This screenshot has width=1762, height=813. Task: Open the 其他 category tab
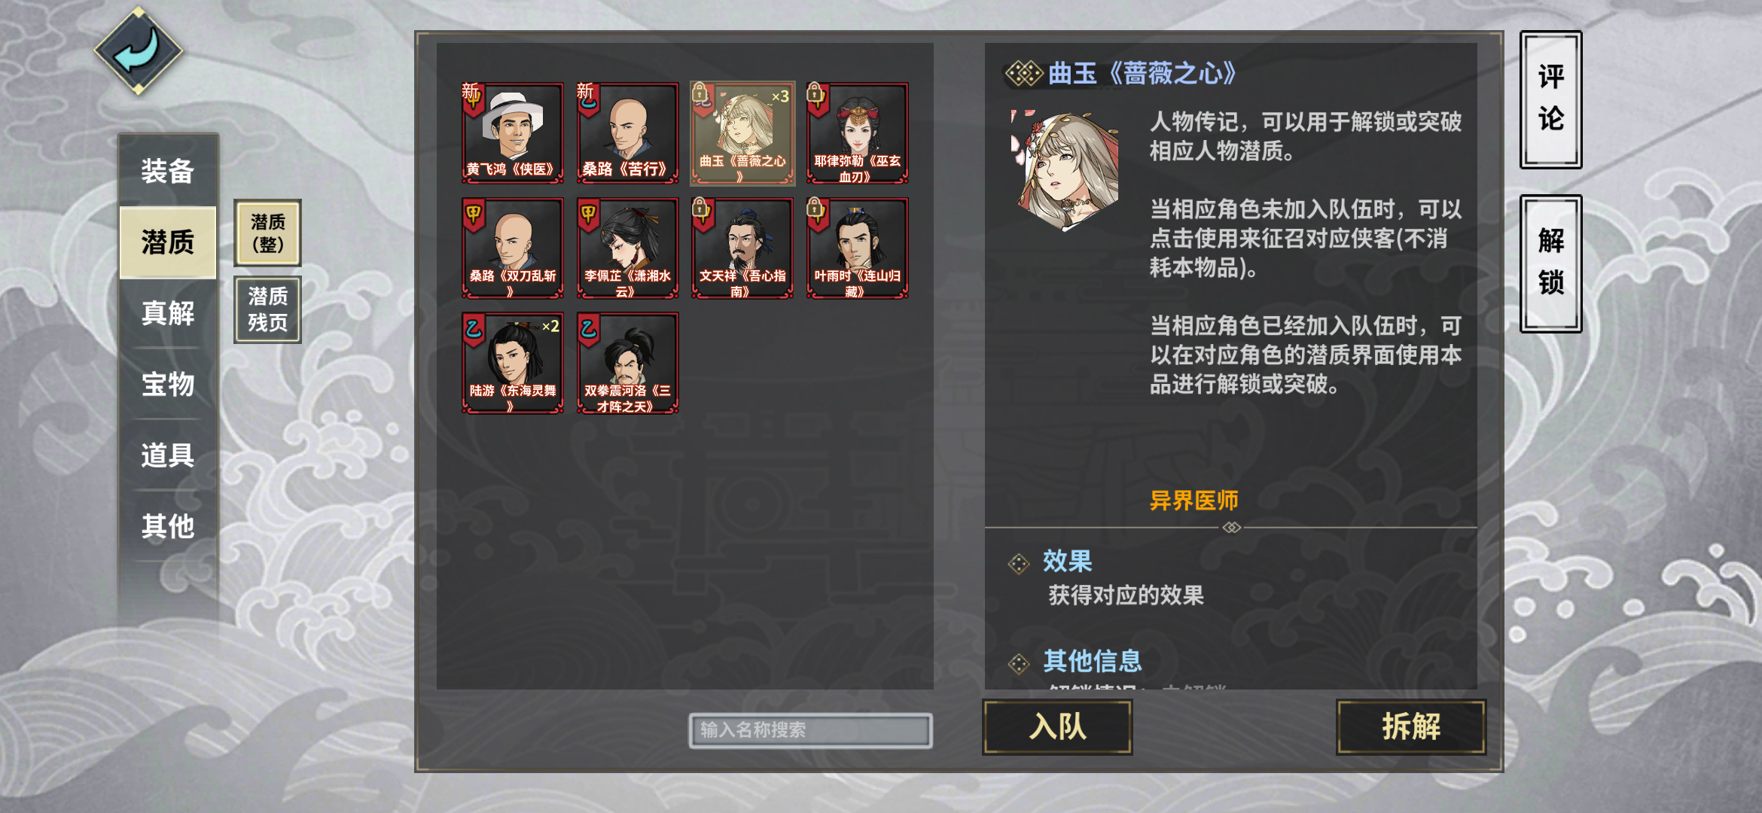tap(168, 526)
